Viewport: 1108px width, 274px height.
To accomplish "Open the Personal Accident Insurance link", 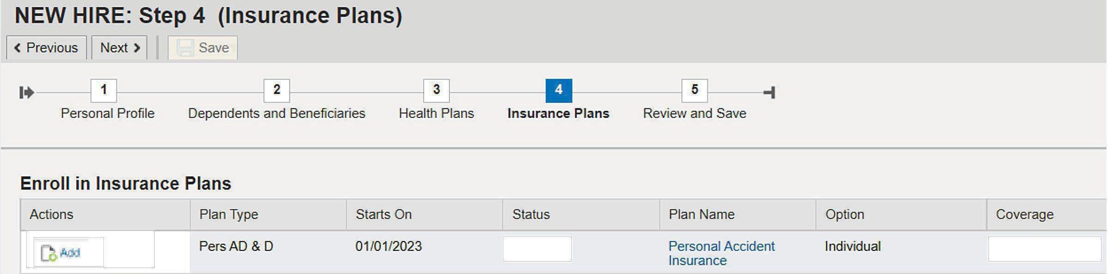I will click(x=721, y=253).
